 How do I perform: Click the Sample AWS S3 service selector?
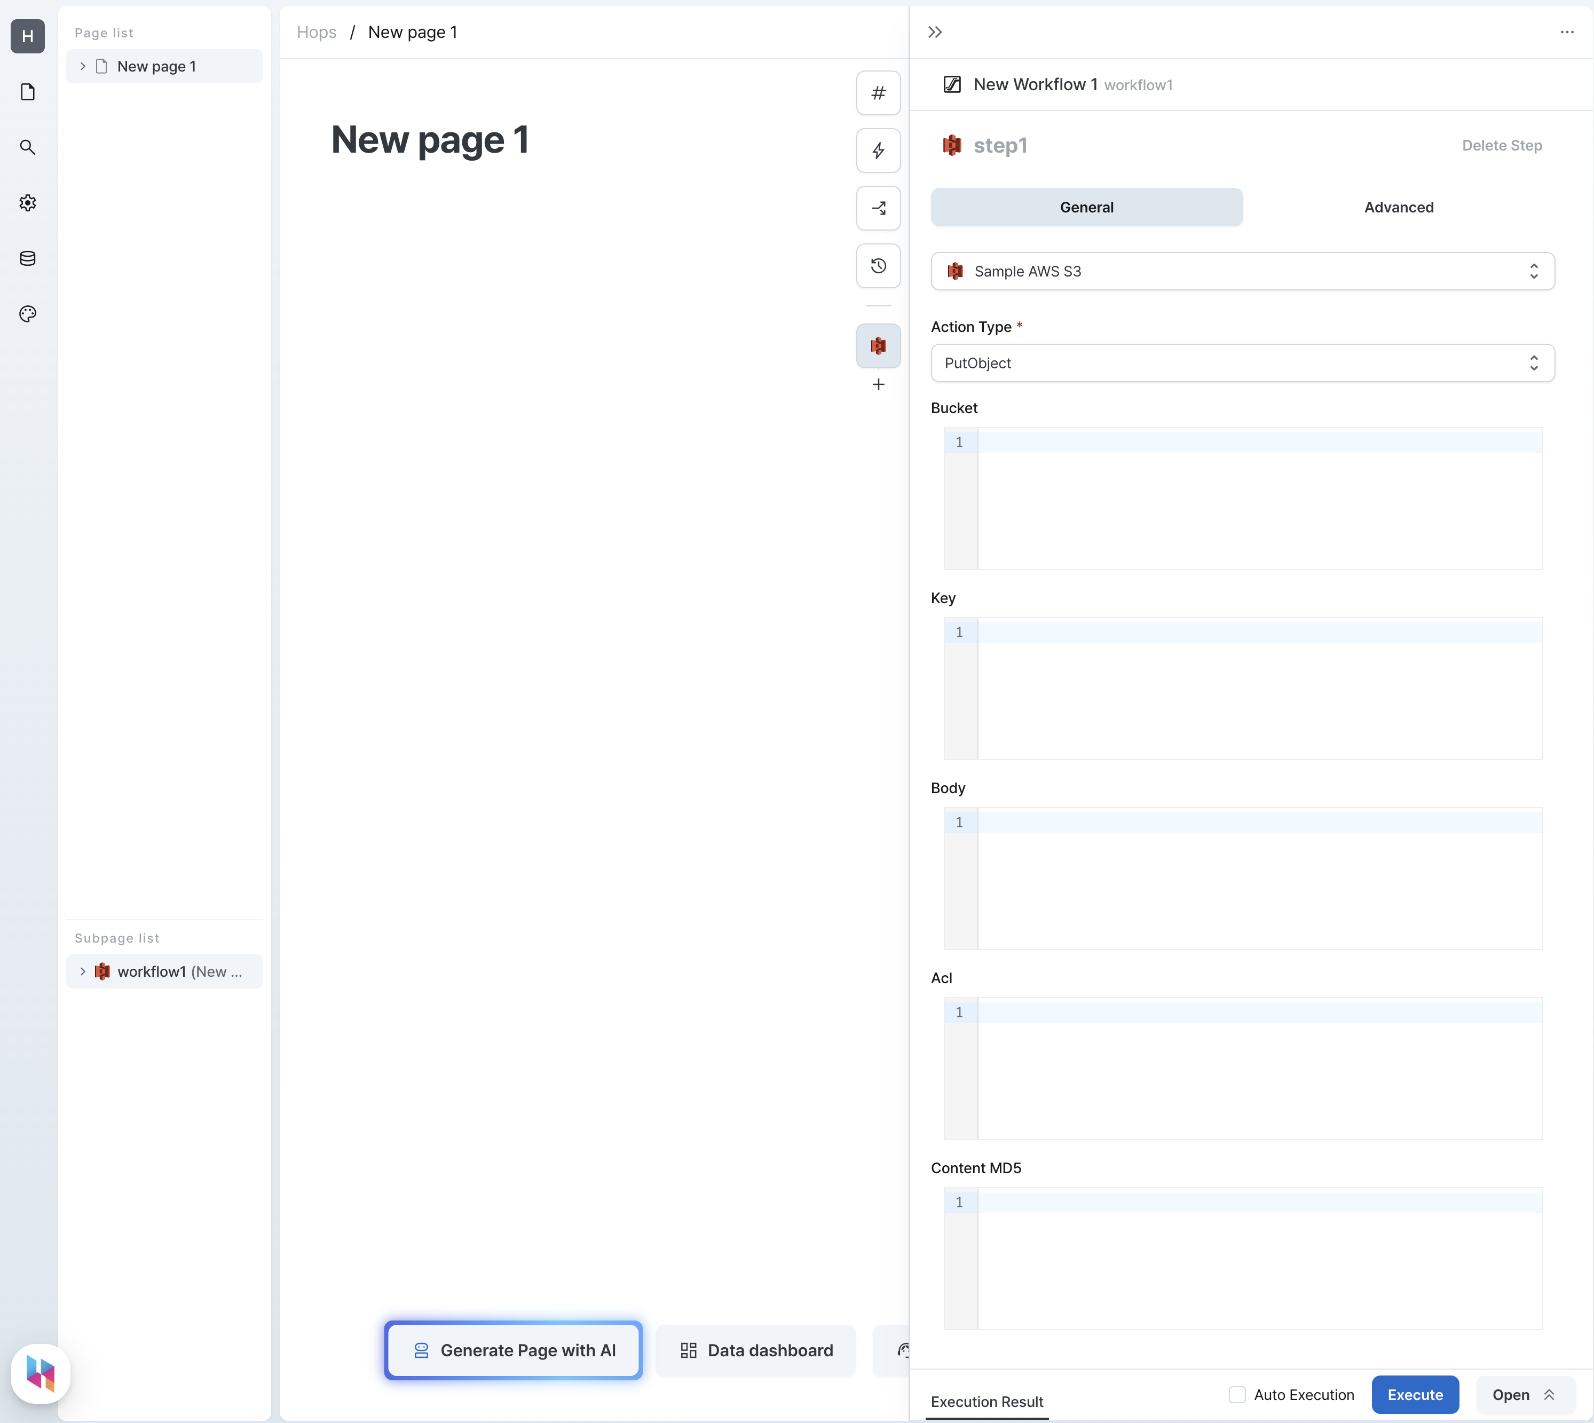(1242, 271)
